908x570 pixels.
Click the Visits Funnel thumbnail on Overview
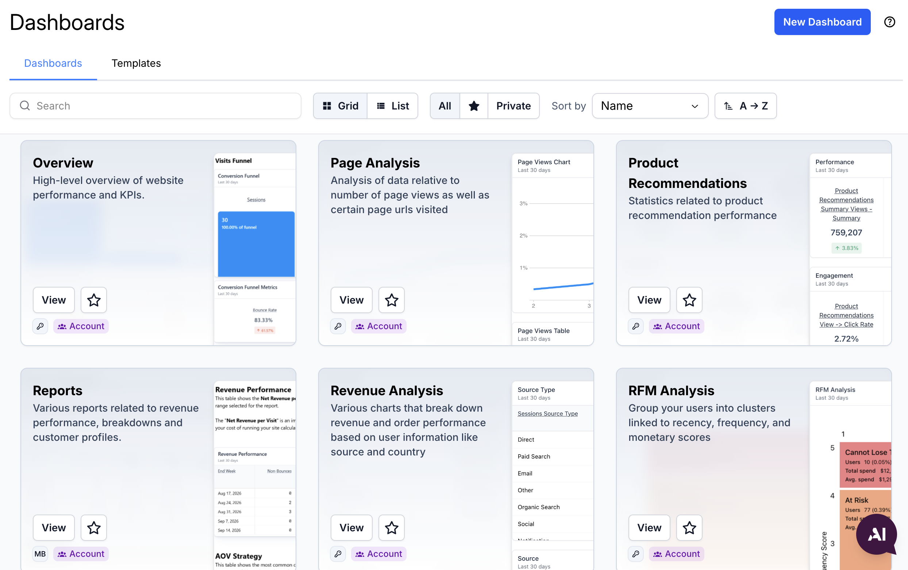[x=255, y=249]
